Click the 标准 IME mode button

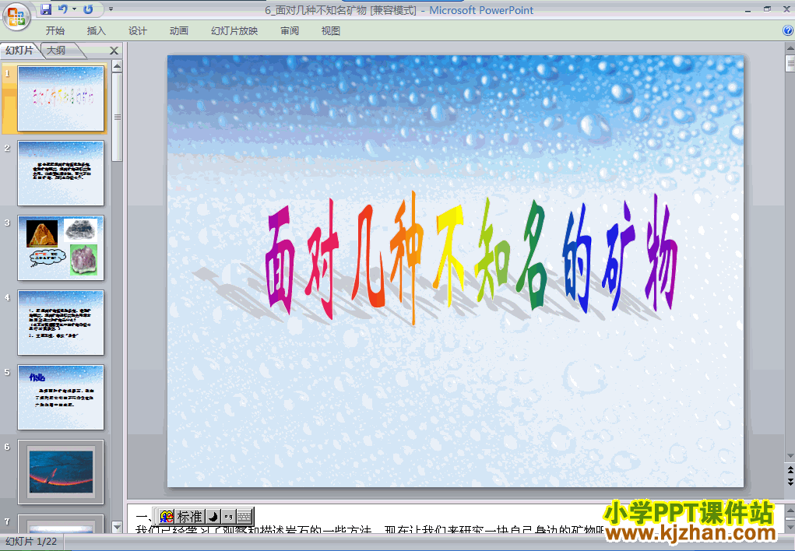coord(190,517)
